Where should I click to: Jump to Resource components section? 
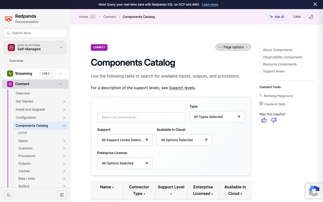point(280,64)
